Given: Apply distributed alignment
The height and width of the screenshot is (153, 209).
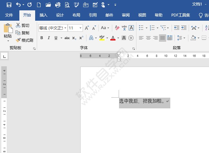Looking at the screenshot, I should click(x=170, y=38).
